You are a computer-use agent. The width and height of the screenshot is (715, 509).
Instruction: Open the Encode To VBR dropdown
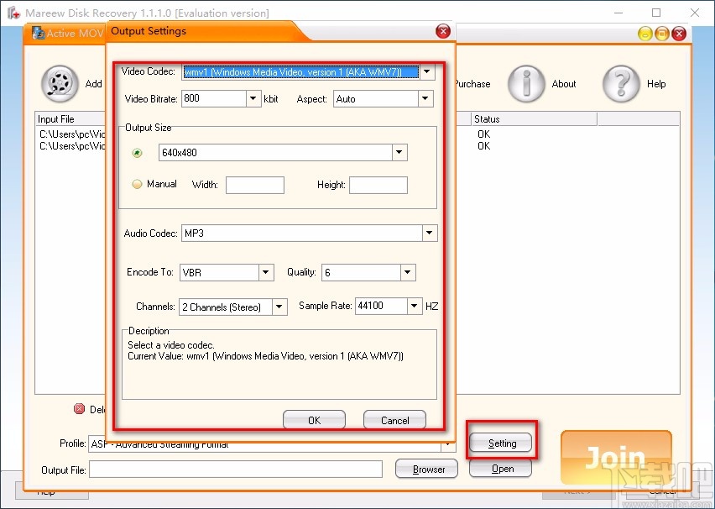coord(266,272)
